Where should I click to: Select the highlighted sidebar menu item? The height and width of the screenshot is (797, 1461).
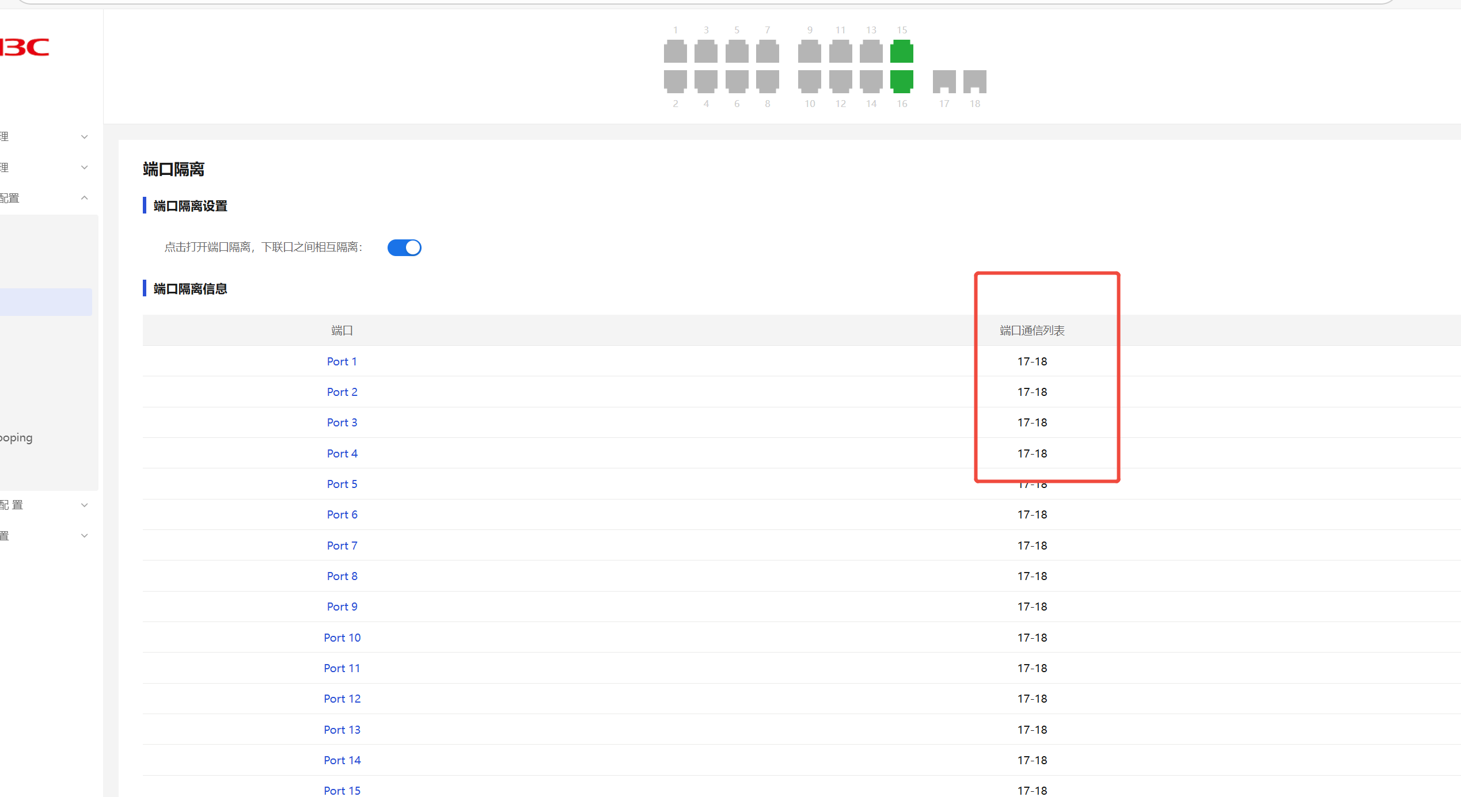pyautogui.click(x=45, y=302)
